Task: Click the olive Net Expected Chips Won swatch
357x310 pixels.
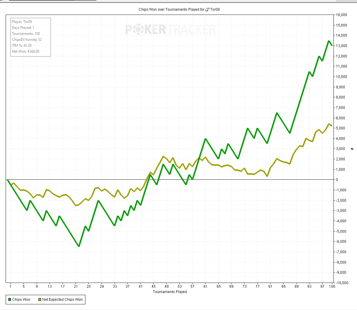Action: click(x=40, y=300)
